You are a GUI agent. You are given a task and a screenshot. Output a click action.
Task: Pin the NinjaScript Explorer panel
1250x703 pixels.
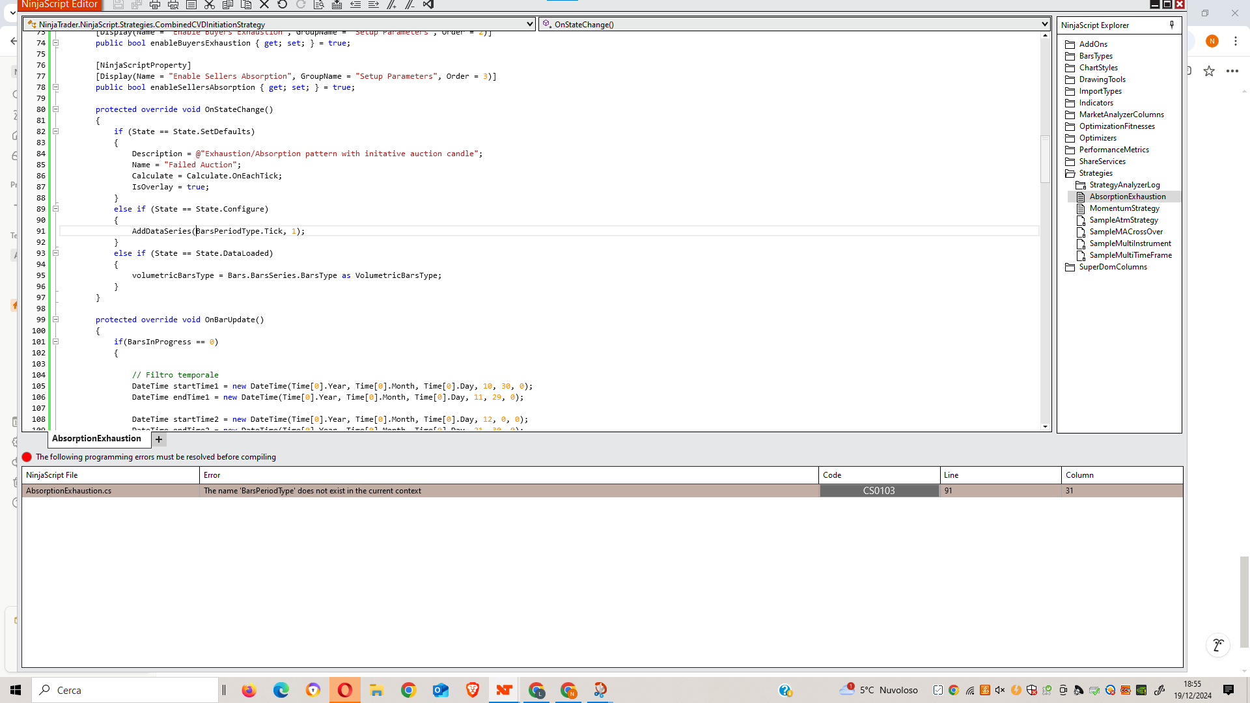[x=1172, y=25]
